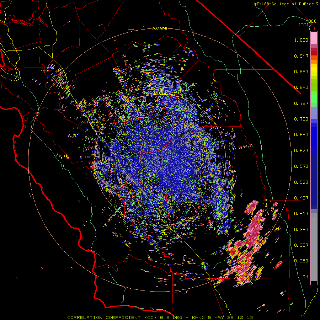Click the NEXLAB-College of DuPage label
320x320 pixels.
286,4
